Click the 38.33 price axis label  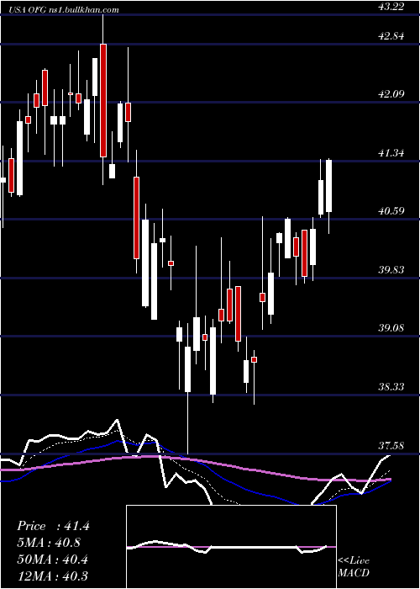[391, 387]
